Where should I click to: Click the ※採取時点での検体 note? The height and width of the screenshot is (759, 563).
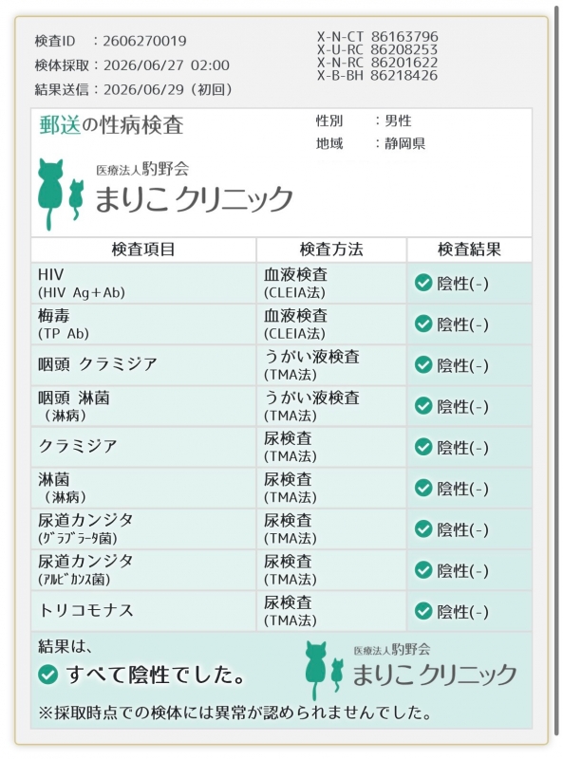[235, 713]
